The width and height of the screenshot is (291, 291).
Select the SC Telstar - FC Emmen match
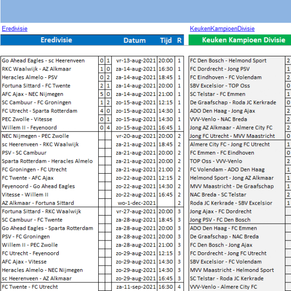pos(217,94)
